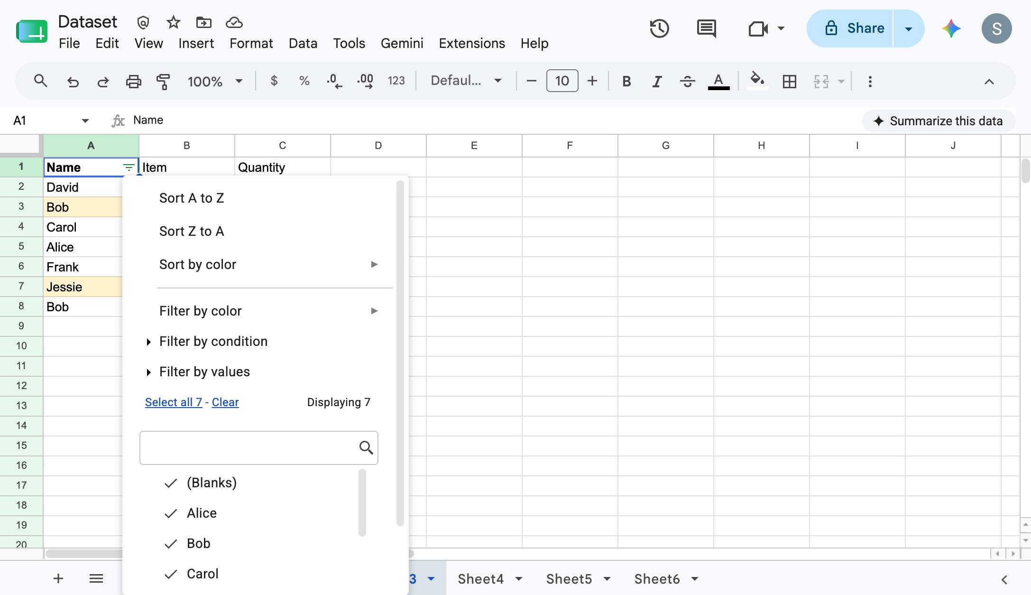Start a video call with camera icon
Image resolution: width=1031 pixels, height=595 pixels.
(x=758, y=28)
